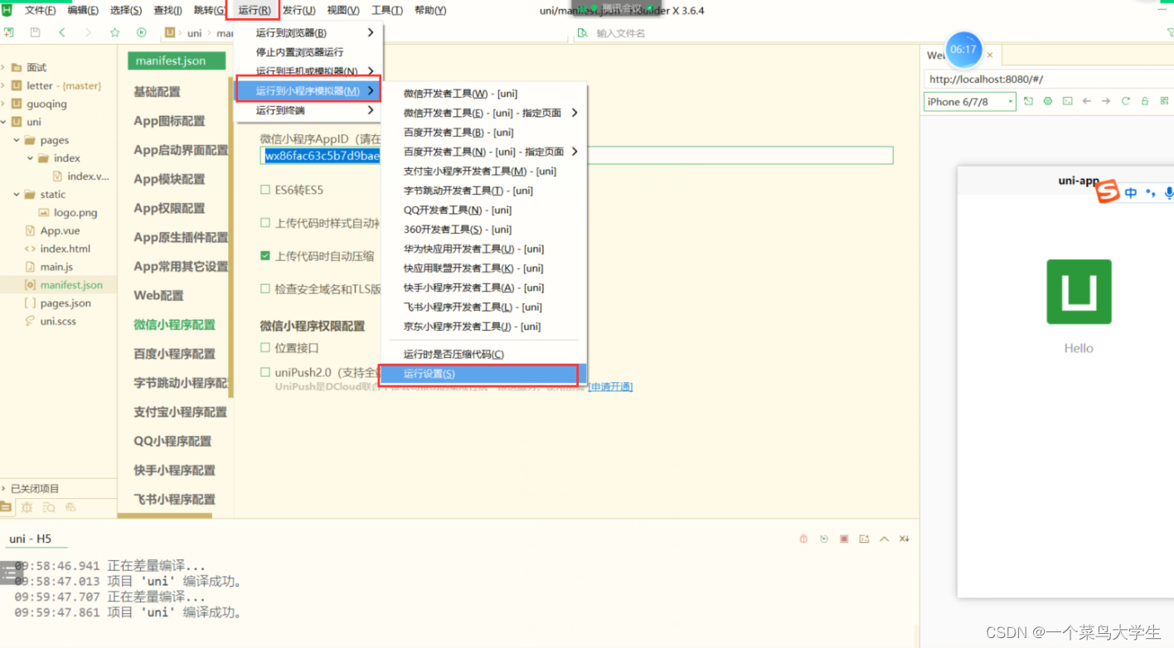Go back with the left arrow toolbar icon
The image size is (1174, 648).
click(x=62, y=32)
